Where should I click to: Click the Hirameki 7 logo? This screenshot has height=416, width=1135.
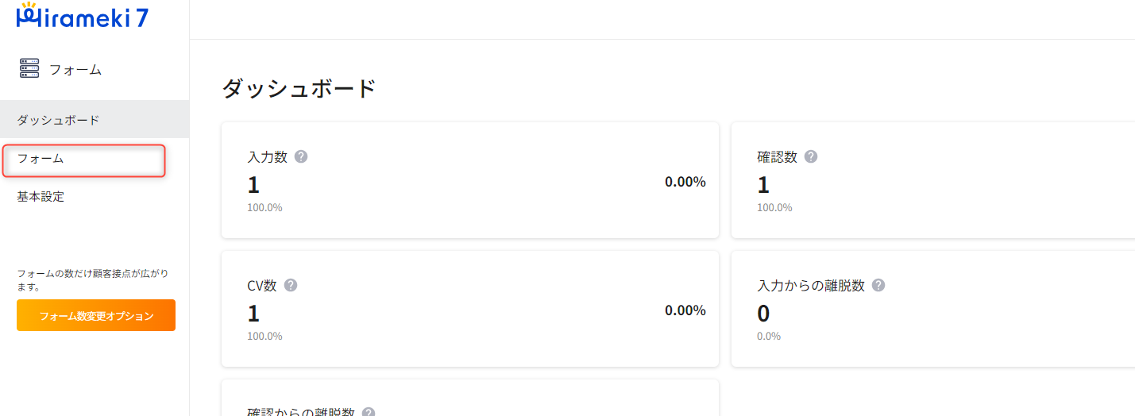pos(83,16)
